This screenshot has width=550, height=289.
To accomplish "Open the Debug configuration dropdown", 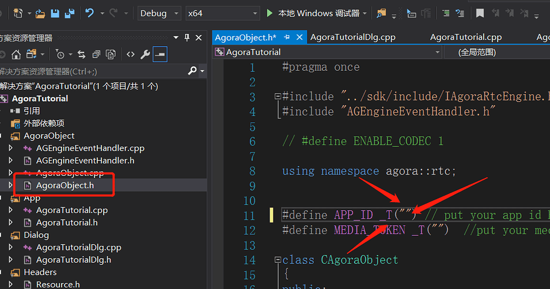I will tap(176, 14).
